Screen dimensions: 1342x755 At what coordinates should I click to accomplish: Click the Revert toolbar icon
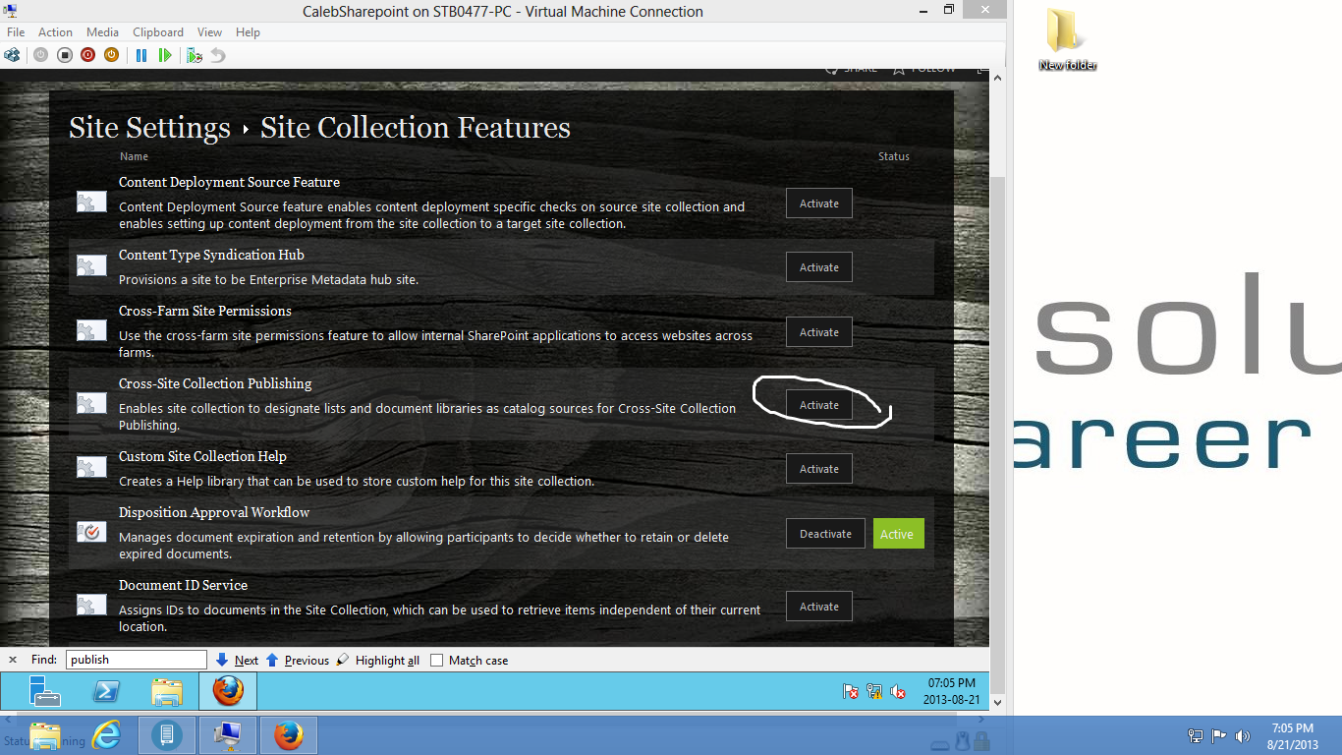pos(218,55)
